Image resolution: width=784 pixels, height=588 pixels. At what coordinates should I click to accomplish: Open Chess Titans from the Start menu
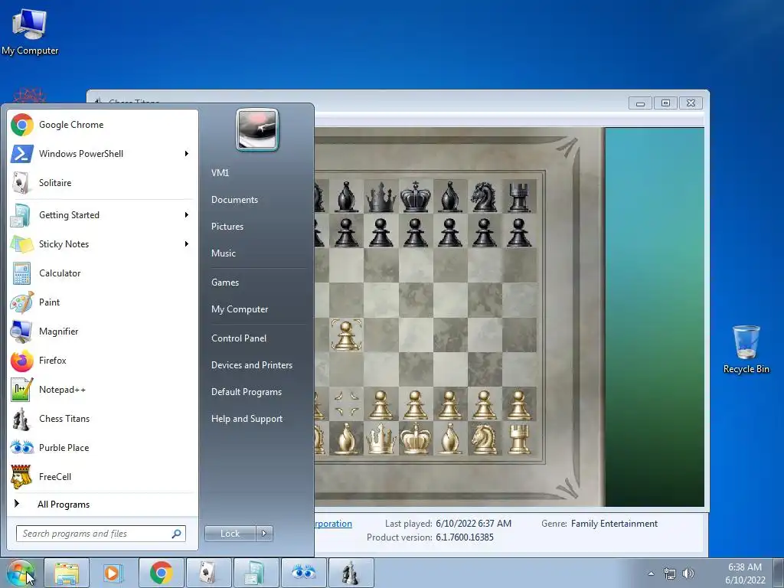point(102,419)
